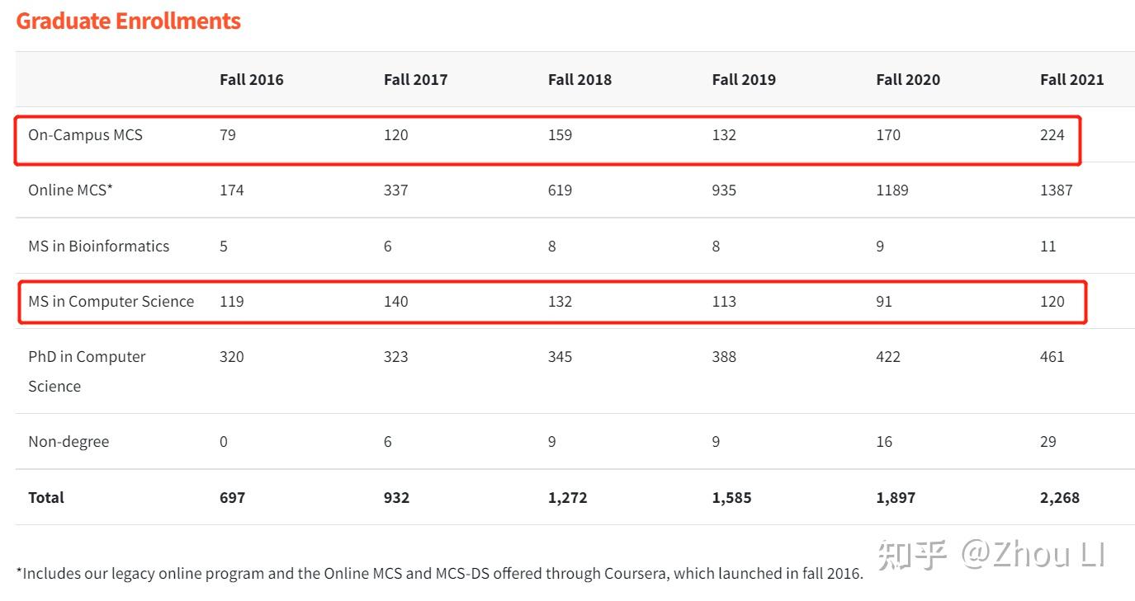Image resolution: width=1135 pixels, height=601 pixels.
Task: Click the Fall 2021 column header
Action: 1071,79
